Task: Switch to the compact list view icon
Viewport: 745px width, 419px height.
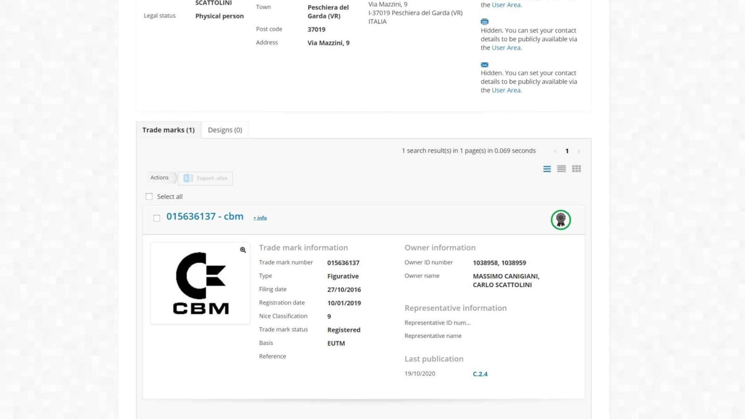Action: (x=561, y=169)
